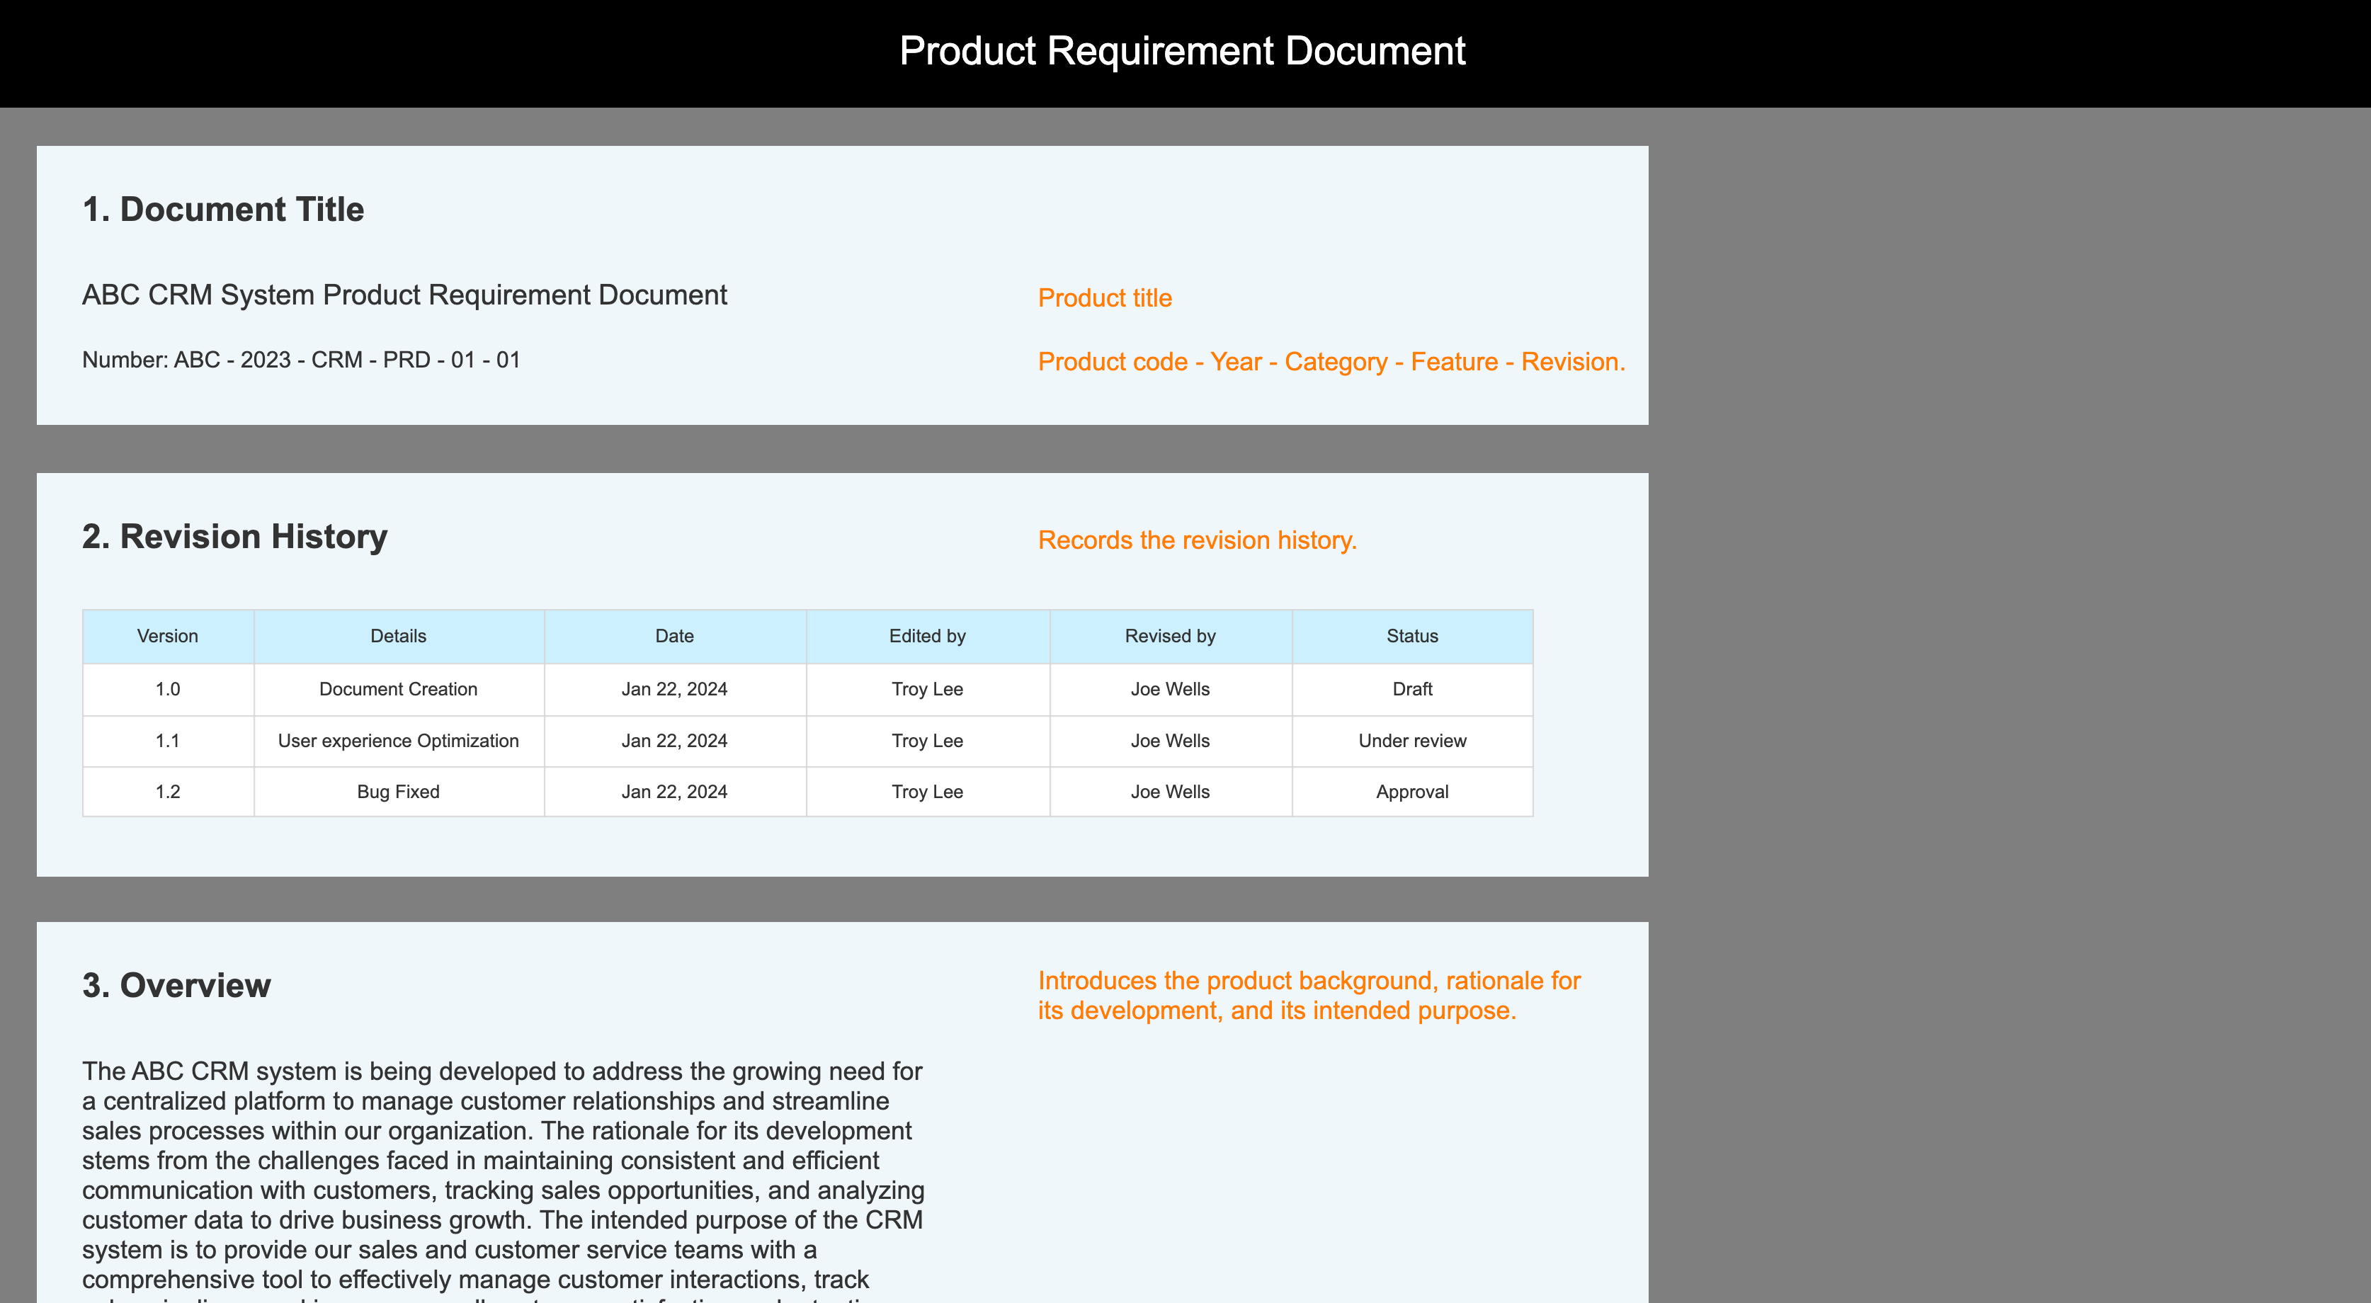
Task: Click the document Number ABC-2023-CRM-PRD text
Action: 301,360
